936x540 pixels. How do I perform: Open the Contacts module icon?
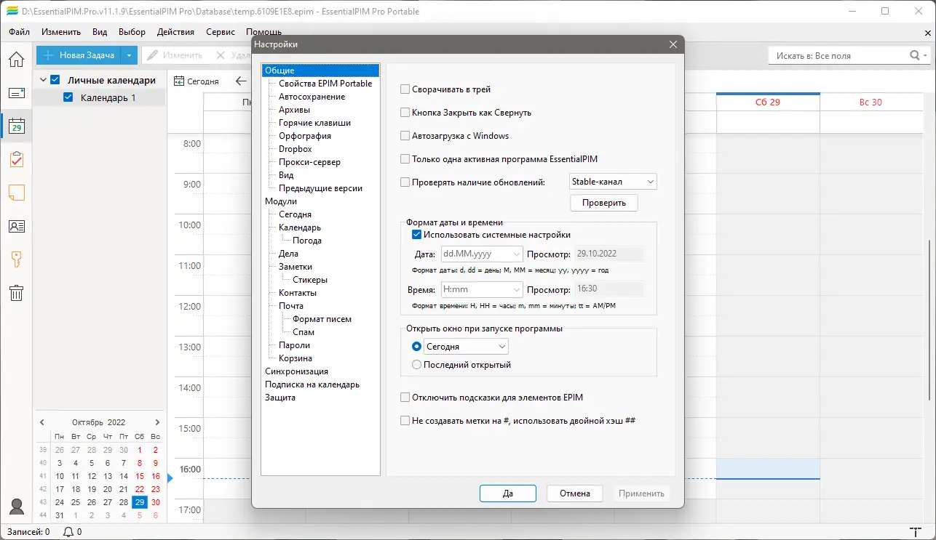16,226
